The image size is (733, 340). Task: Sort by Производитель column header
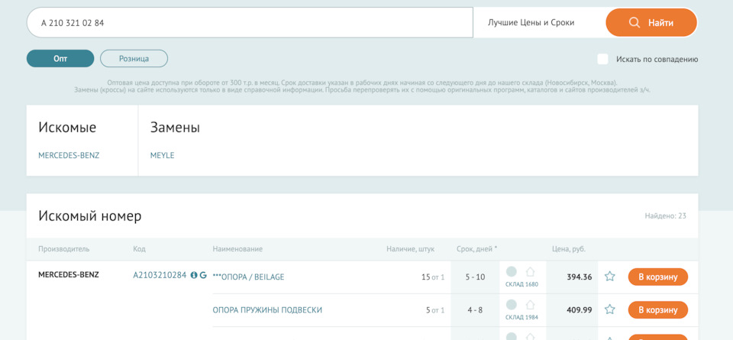63,249
